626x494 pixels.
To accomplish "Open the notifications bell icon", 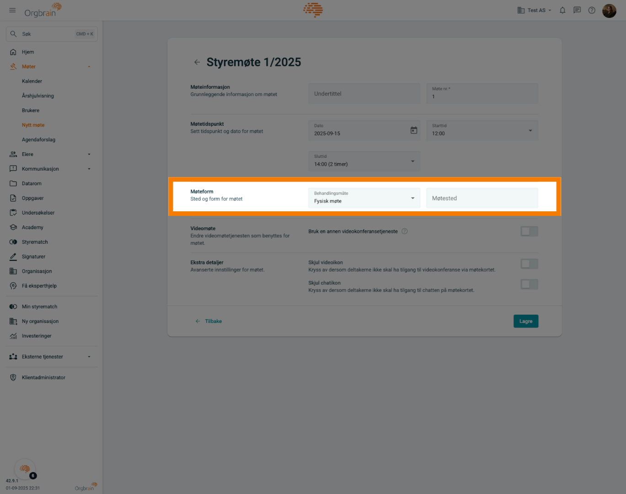I will click(x=562, y=10).
